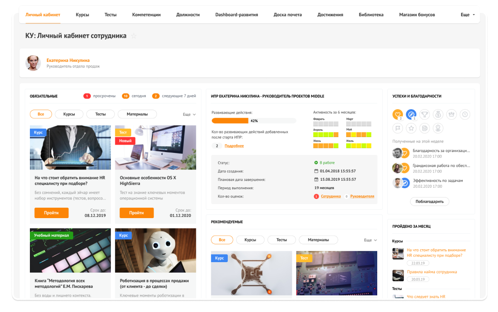Open the robot course thumbnail 'Роботизация в процессах продажи'
Screen dimensions: 498x312
click(x=156, y=250)
